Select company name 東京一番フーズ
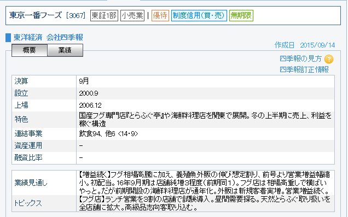Screen dimensions: 348x217 coord(36,15)
